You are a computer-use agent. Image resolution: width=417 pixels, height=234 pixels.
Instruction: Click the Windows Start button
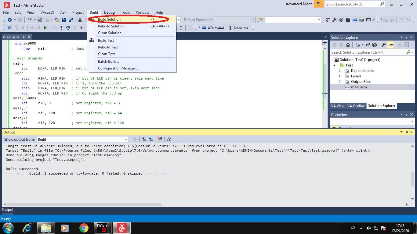pos(8,228)
